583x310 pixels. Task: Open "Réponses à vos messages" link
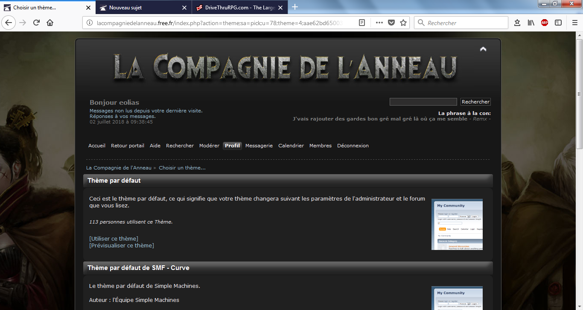point(122,116)
